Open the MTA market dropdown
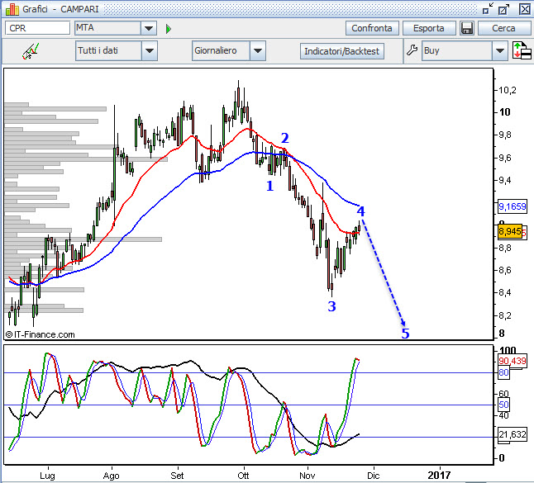The width and height of the screenshot is (534, 483). point(116,28)
